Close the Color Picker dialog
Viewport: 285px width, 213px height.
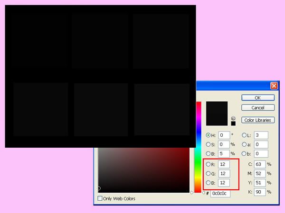point(274,86)
